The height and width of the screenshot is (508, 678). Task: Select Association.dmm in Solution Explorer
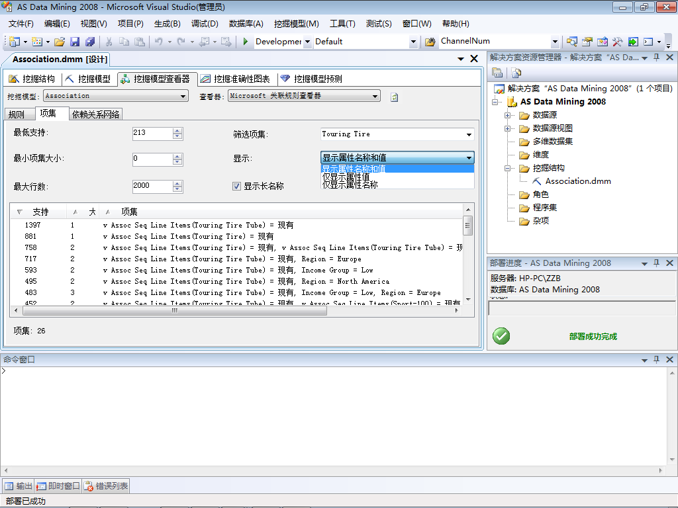[577, 181]
